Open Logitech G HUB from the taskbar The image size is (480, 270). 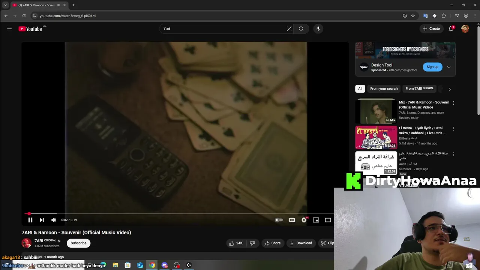pyautogui.click(x=189, y=265)
